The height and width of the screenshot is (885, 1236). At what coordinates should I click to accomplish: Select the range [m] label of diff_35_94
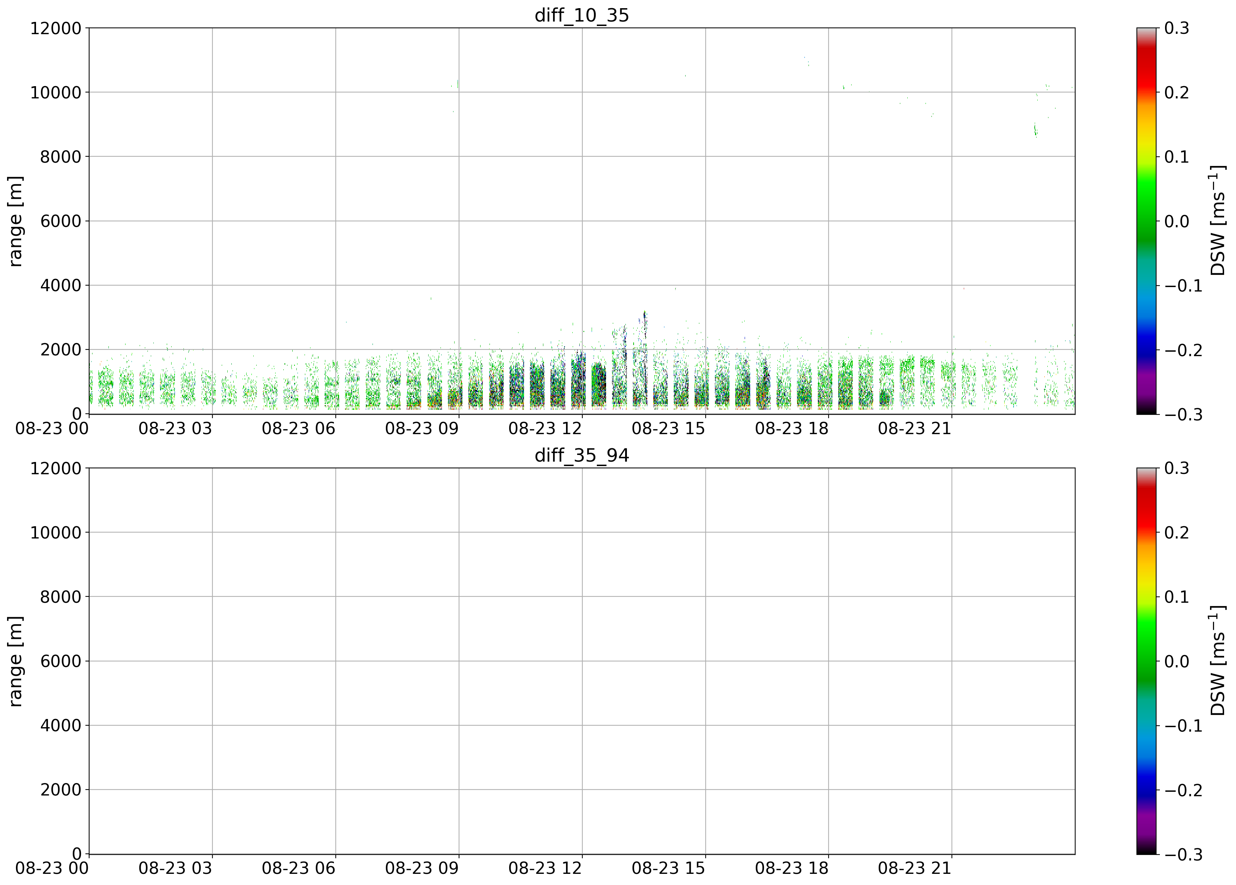[x=16, y=661]
